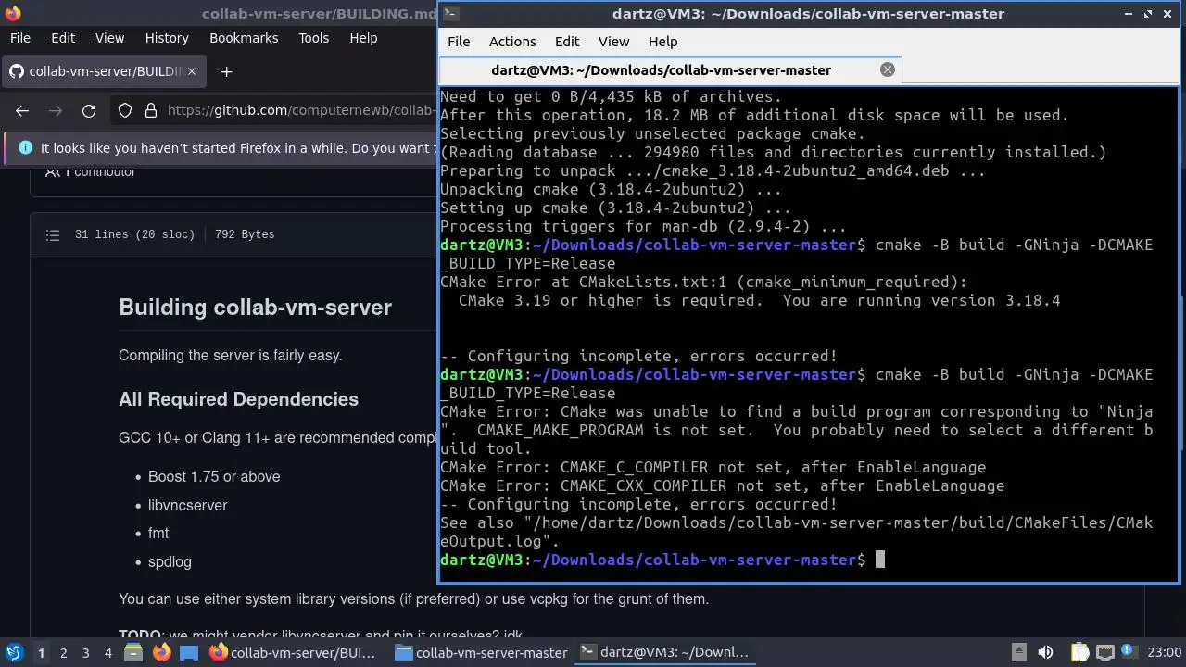Viewport: 1186px width, 667px height.
Task: Switch to workspace 2
Action: [x=63, y=653]
